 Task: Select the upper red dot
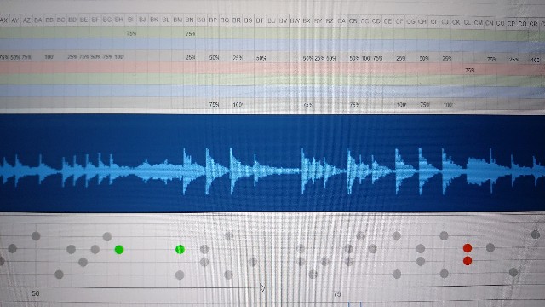[x=468, y=248]
